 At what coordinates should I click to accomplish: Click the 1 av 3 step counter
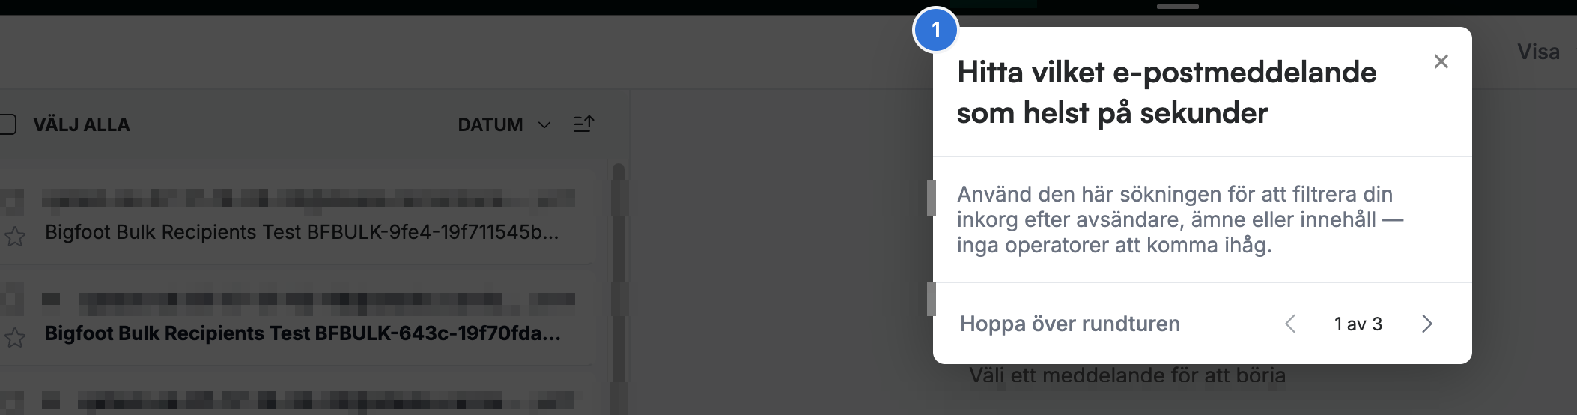point(1358,324)
